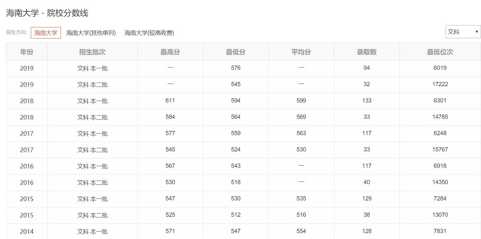Select the 平均分 column header
This screenshot has height=239, width=481.
coord(301,52)
